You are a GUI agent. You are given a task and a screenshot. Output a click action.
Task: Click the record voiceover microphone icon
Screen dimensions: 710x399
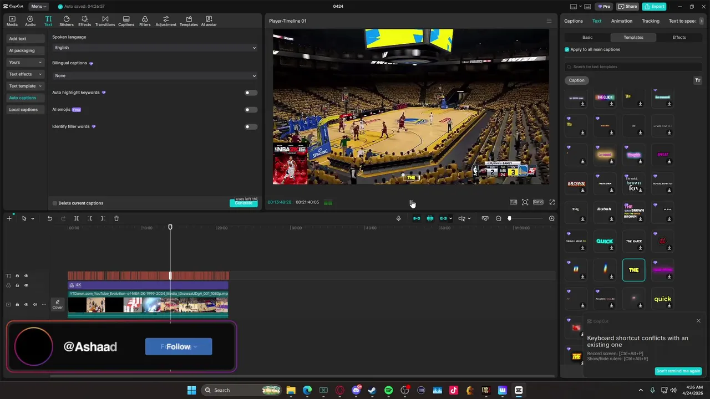[x=398, y=218]
